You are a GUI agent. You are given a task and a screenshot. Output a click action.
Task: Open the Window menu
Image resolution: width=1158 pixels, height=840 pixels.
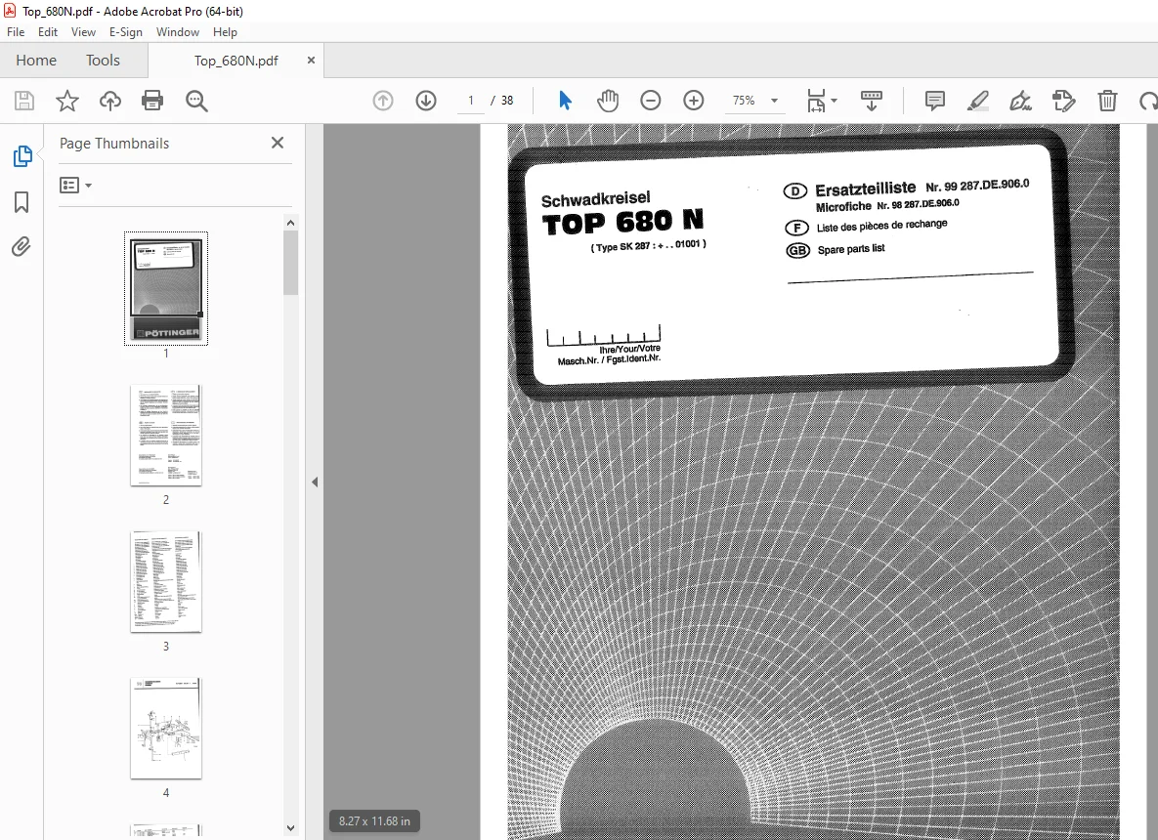[177, 31]
